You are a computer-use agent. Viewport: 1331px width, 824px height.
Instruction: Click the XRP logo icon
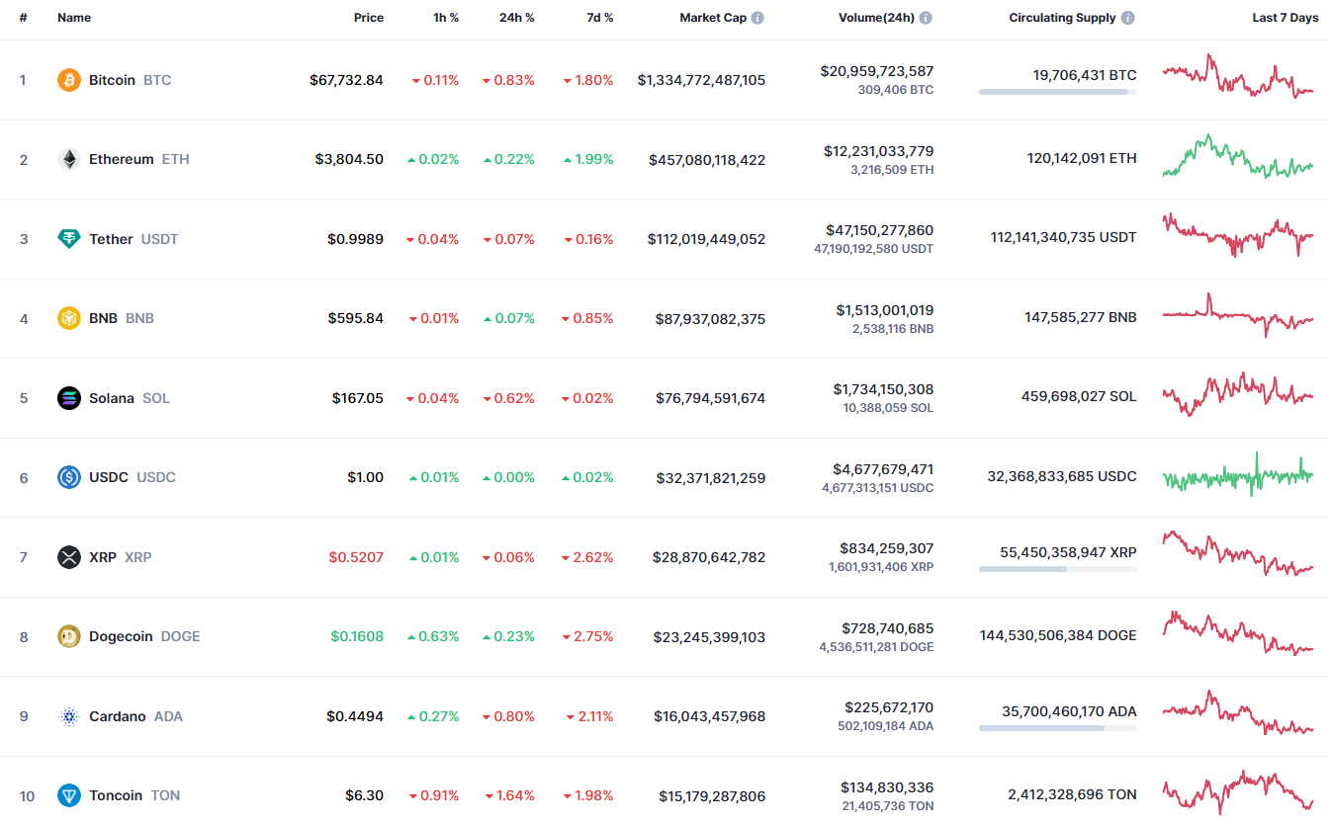coord(69,557)
